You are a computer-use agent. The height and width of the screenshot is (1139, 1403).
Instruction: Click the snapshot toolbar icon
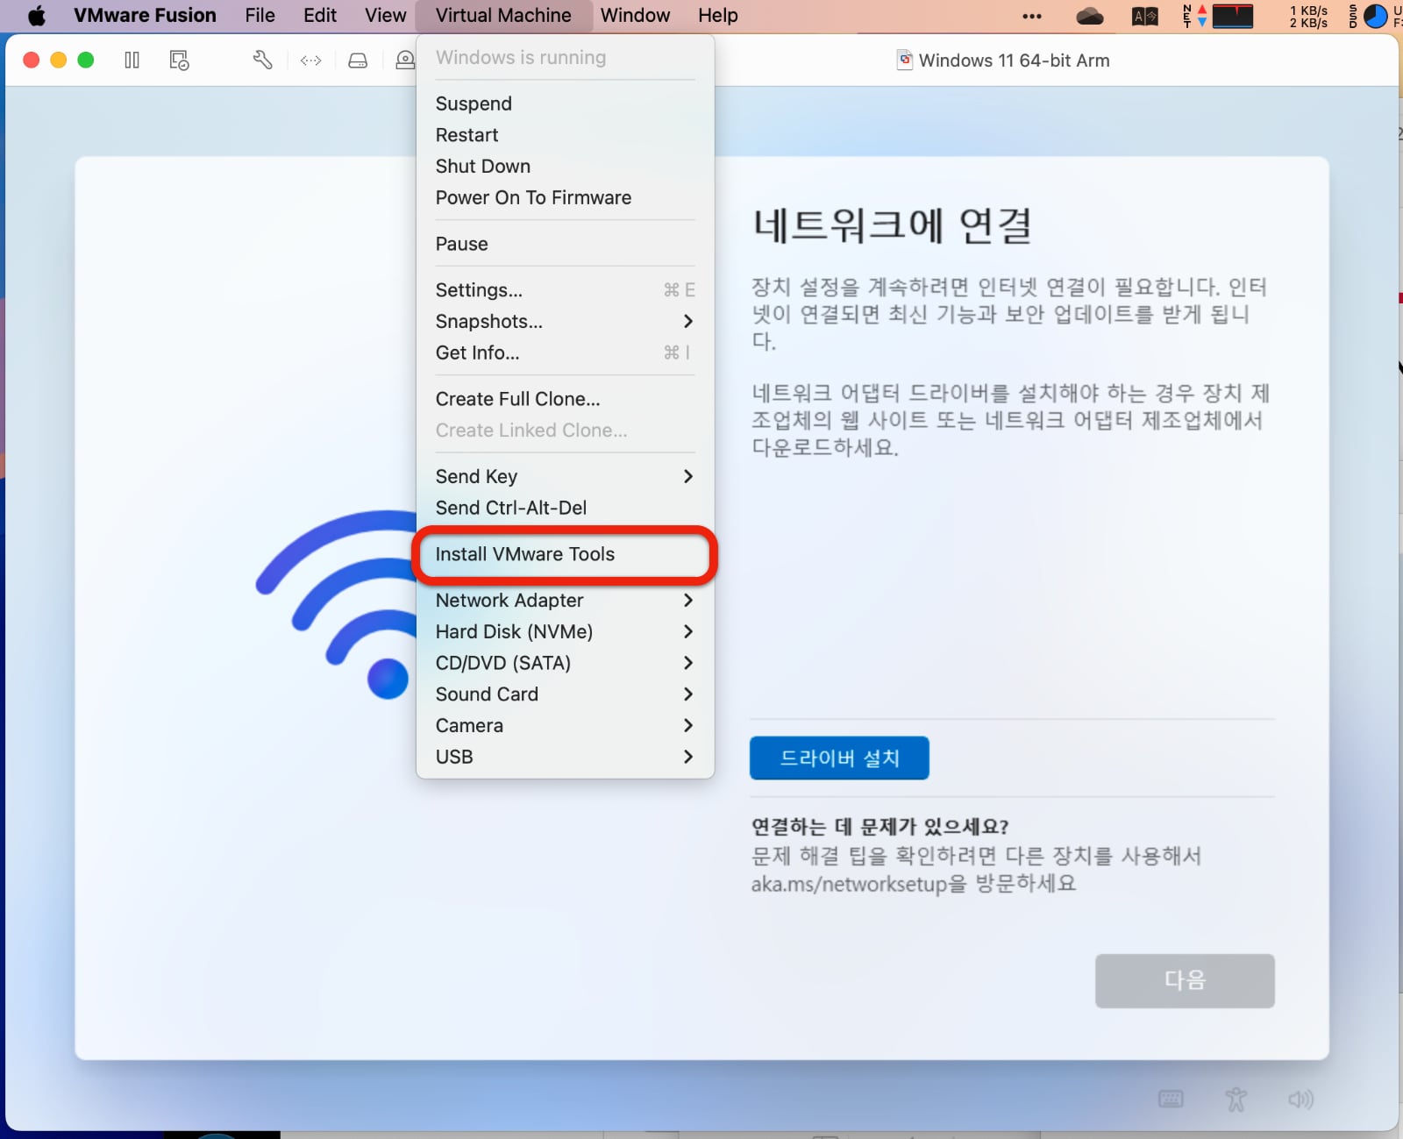click(179, 60)
